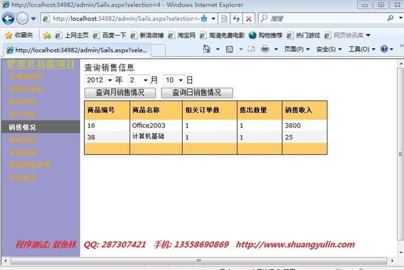The height and width of the screenshot is (270, 404).
Task: Expand the 网页快讯库 dropdown arrow
Action: pyautogui.click(x=368, y=35)
